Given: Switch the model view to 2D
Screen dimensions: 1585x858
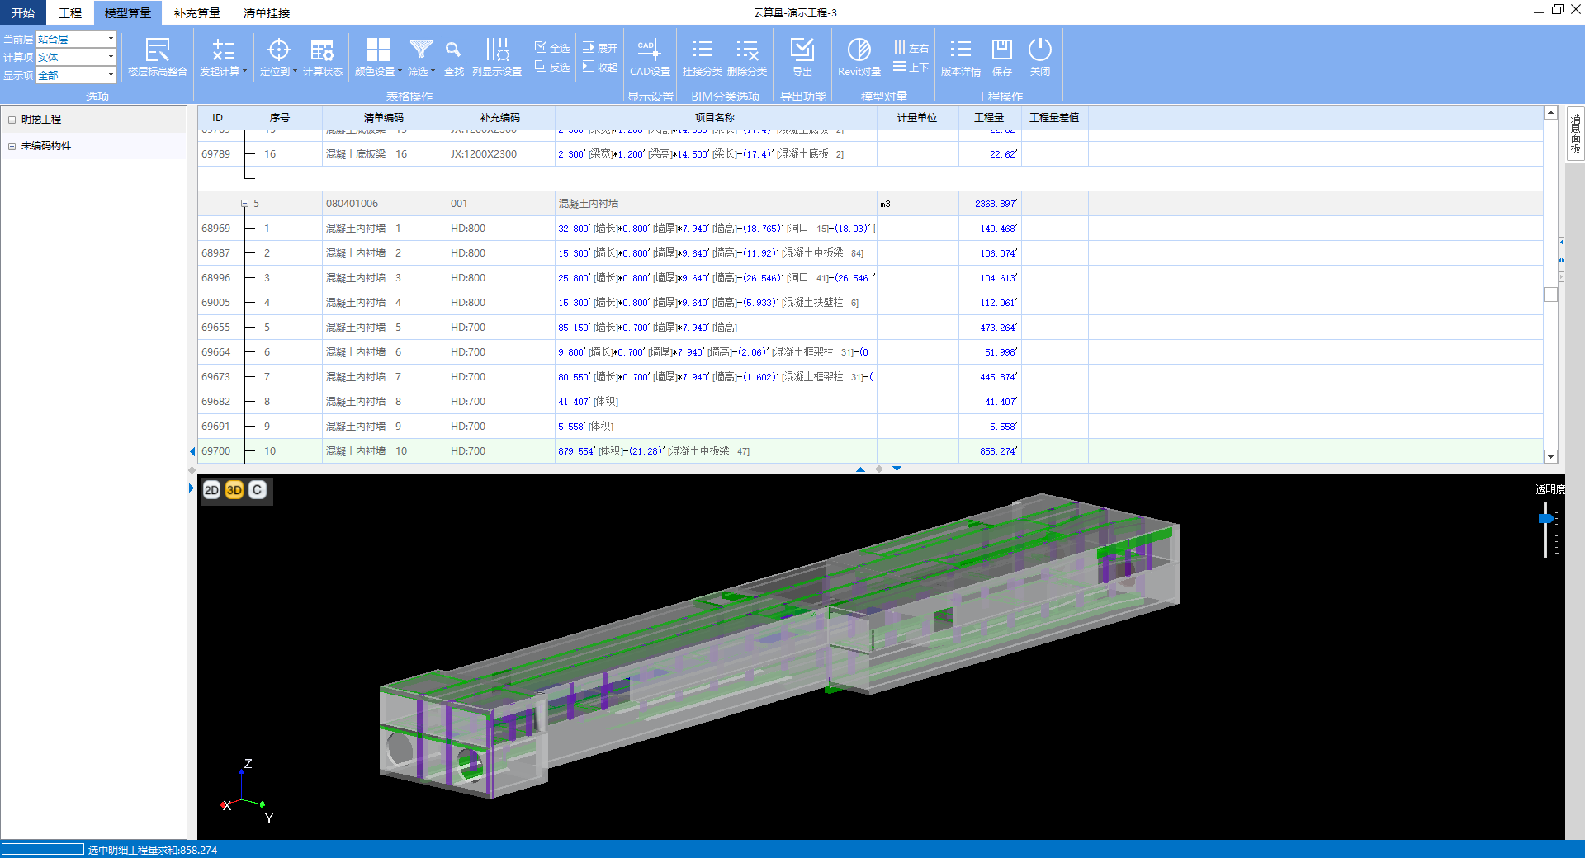Looking at the screenshot, I should (211, 490).
